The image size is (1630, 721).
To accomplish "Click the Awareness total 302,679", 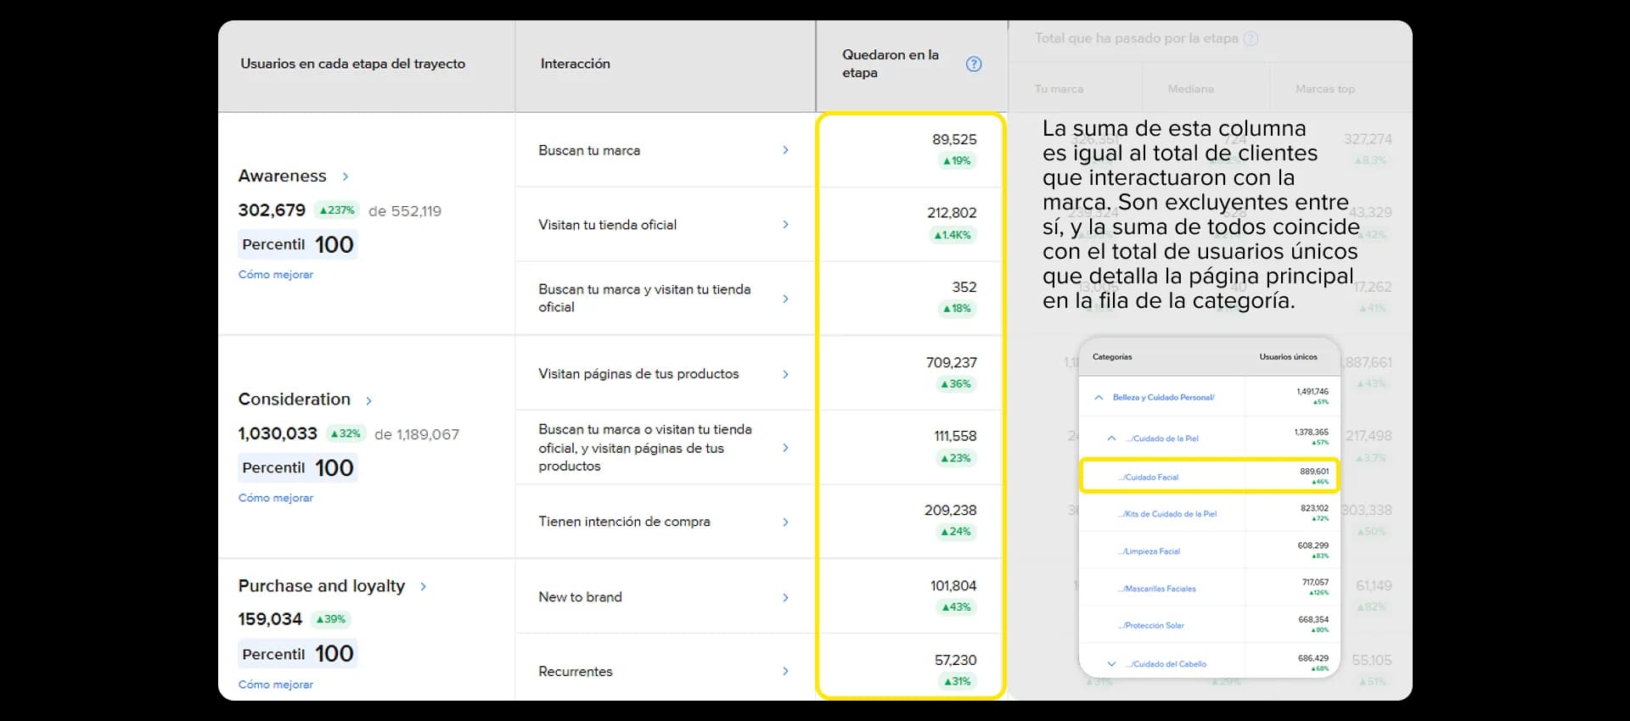I will click(272, 210).
